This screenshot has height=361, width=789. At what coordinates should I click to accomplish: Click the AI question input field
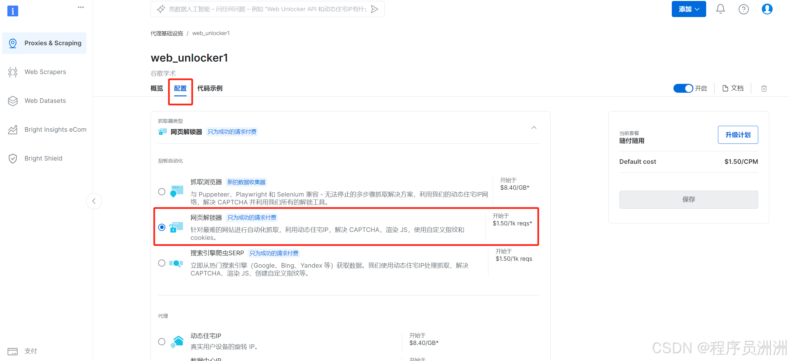pyautogui.click(x=267, y=9)
